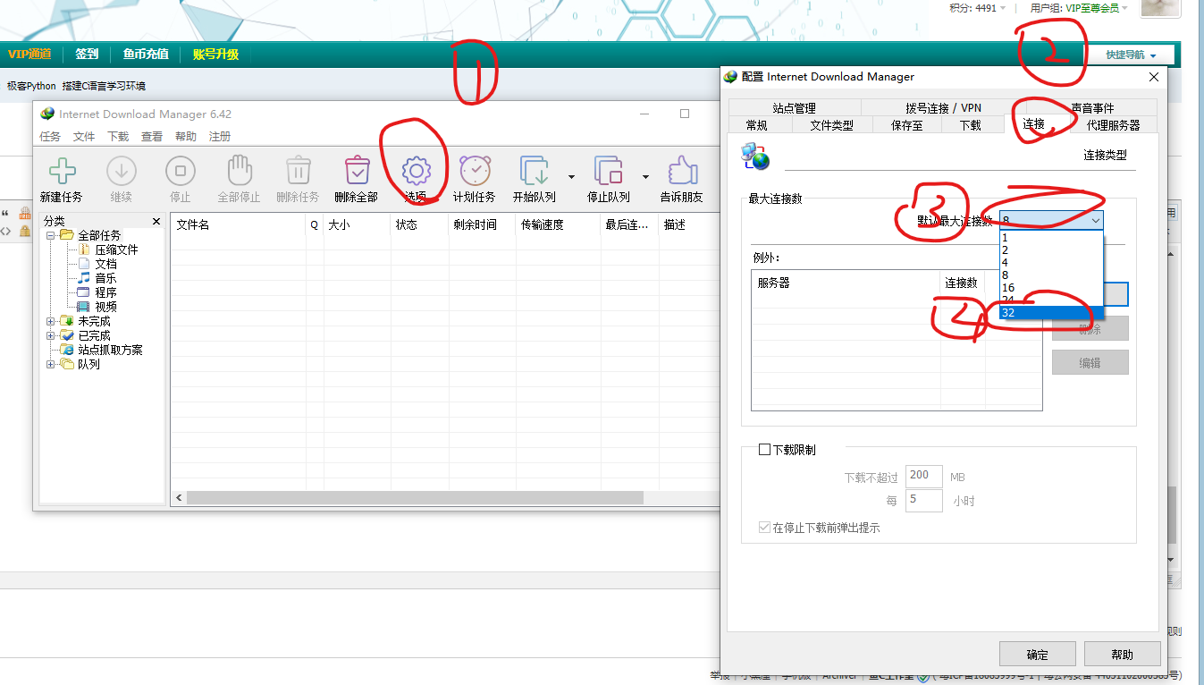
Task: Switch to the 保存至 tab
Action: coord(906,125)
